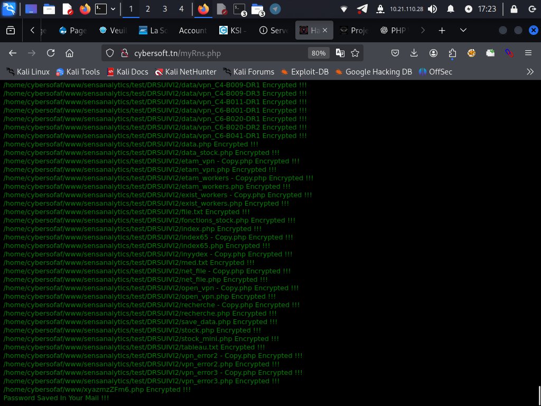This screenshot has height=406, width=541.
Task: View insecure connection lock icon info
Action: [125, 53]
